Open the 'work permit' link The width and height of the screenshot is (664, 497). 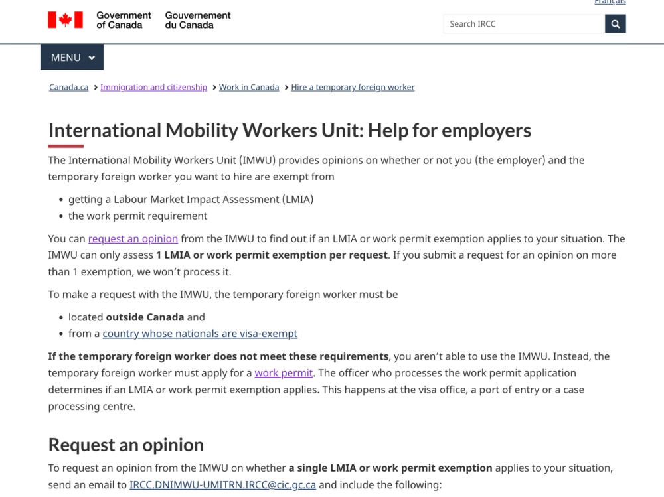[284, 373]
